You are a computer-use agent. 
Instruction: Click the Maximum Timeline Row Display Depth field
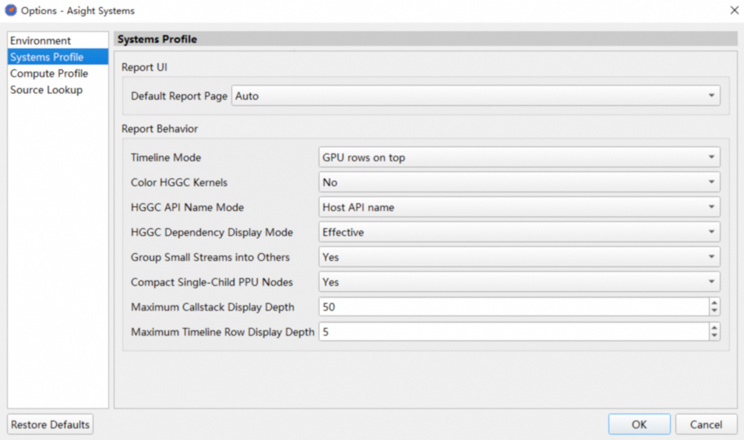[514, 332]
